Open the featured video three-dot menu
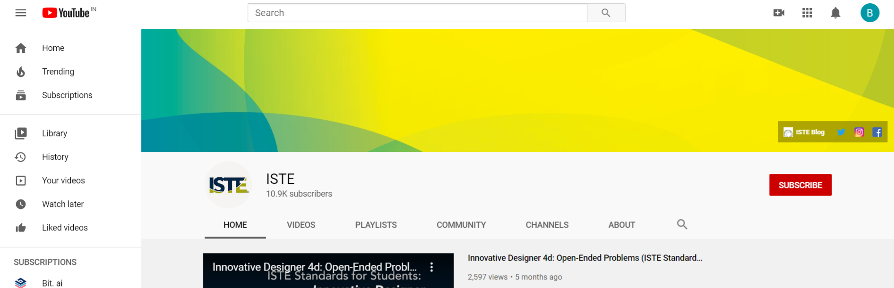 coord(431,267)
